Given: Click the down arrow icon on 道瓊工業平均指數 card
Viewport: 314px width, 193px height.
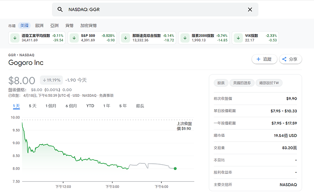Looking at the screenshot, I should point(15,38).
